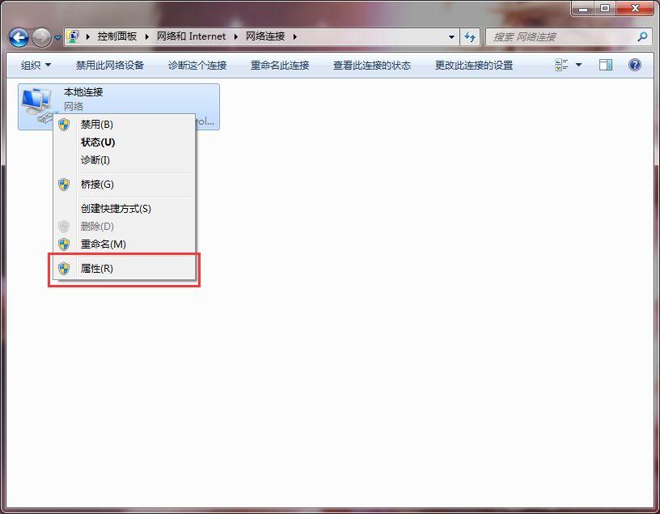Expand the address bar history dropdown
The image size is (660, 514).
tap(451, 37)
